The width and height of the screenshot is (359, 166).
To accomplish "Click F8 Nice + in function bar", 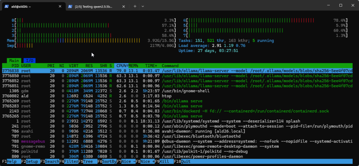I will tap(145, 161).
